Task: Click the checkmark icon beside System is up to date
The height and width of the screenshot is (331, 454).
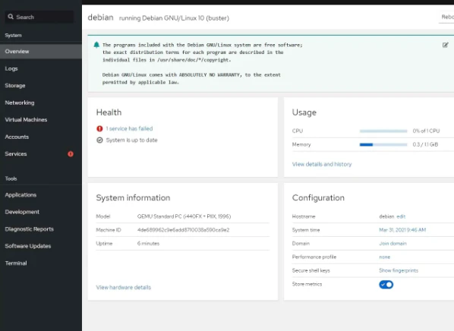Action: pyautogui.click(x=99, y=140)
